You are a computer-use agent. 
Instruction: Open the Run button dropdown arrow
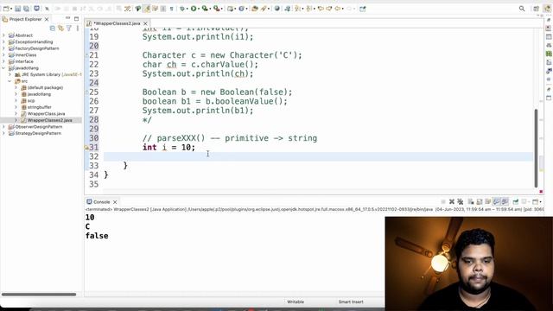pyautogui.click(x=199, y=9)
